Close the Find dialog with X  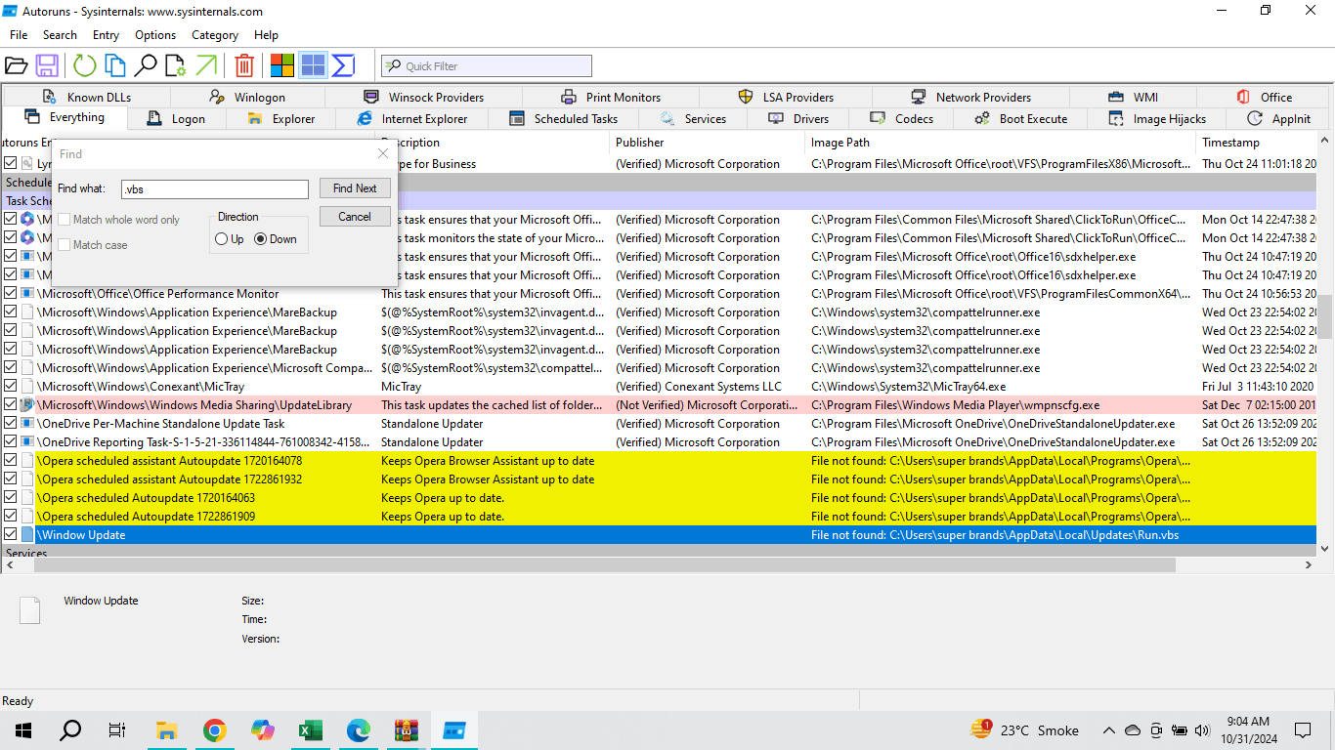[x=383, y=154]
